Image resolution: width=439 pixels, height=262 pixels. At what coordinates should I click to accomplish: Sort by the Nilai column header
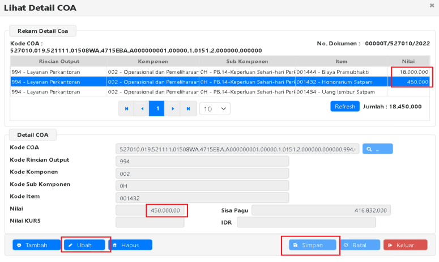tap(408, 61)
